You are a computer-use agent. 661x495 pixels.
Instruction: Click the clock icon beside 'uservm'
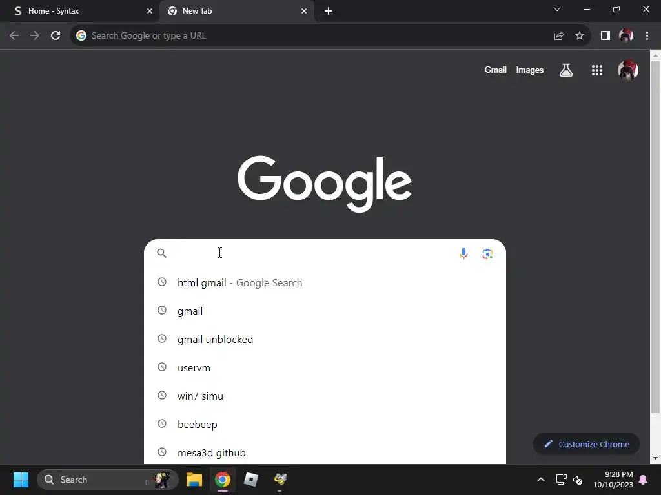(x=162, y=367)
